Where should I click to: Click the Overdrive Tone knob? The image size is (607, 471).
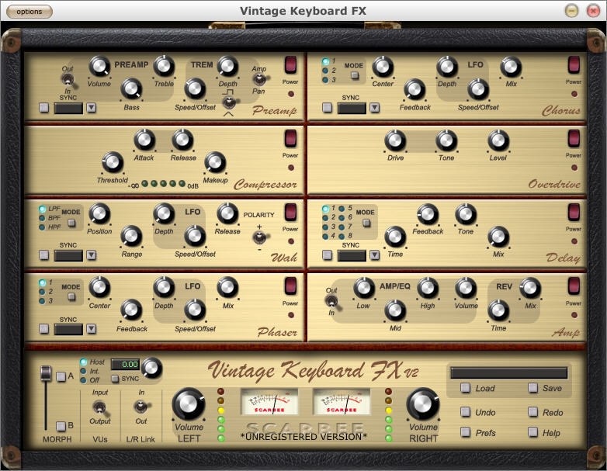(x=446, y=140)
